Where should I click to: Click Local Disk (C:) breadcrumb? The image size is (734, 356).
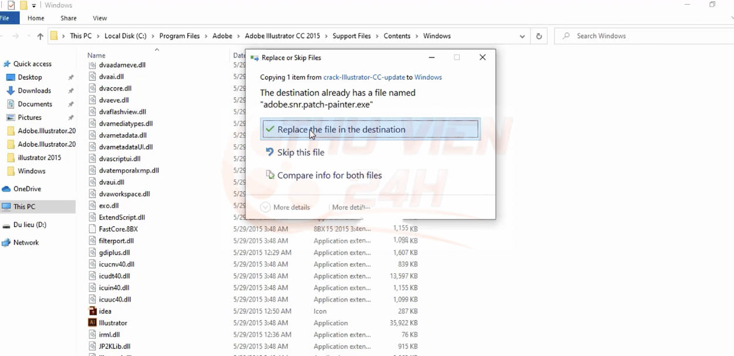click(x=125, y=36)
